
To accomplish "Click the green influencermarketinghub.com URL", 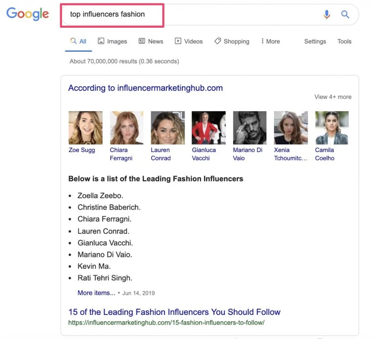I will point(166,323).
